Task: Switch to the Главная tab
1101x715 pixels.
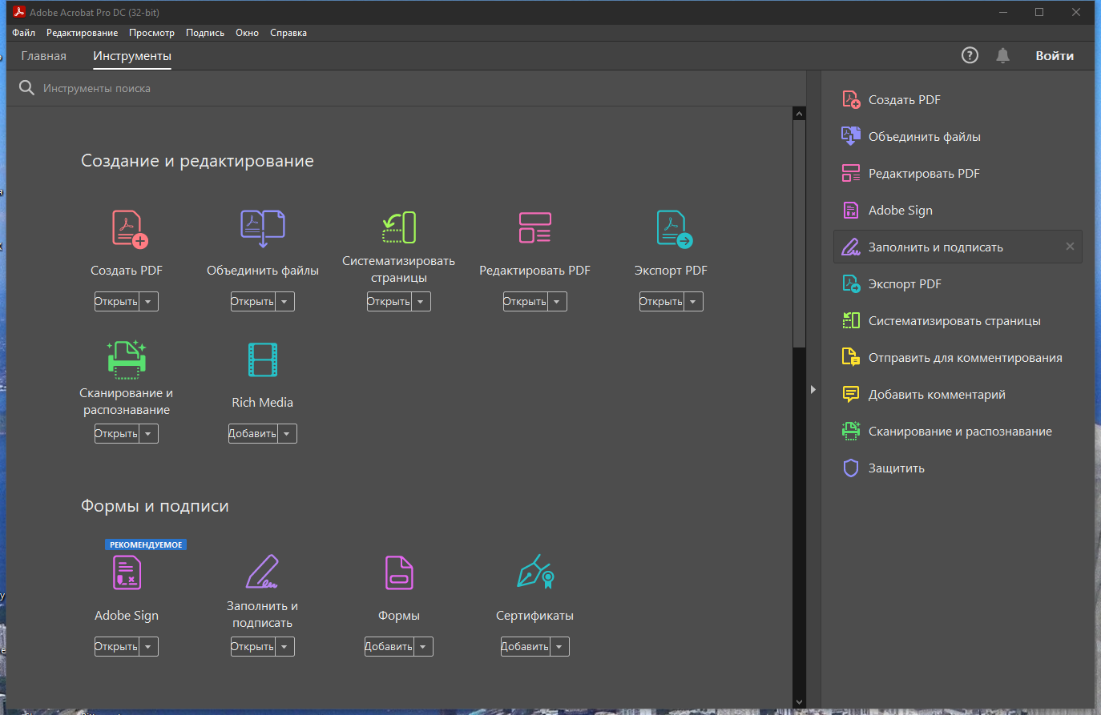Action: [44, 56]
